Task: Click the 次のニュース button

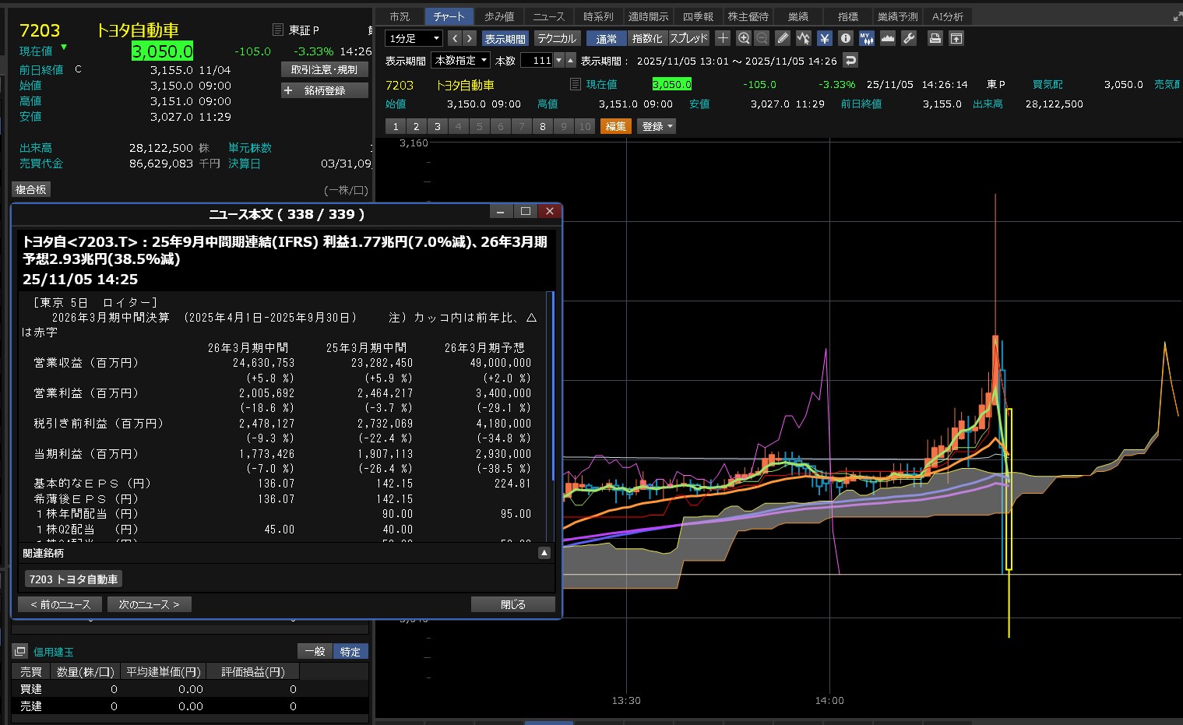Action: pos(149,604)
